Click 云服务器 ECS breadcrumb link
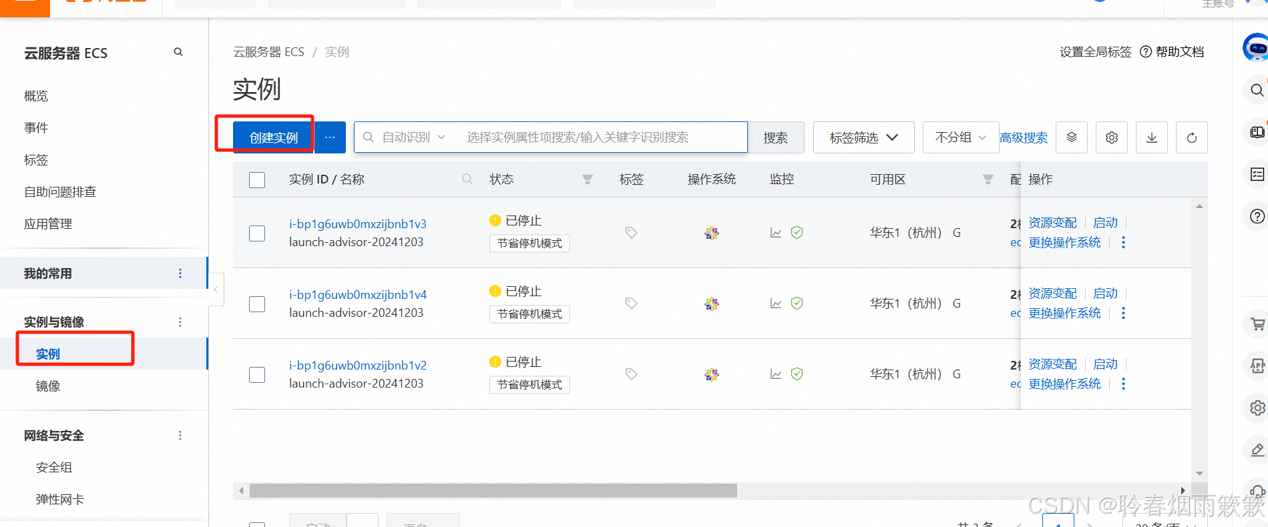Viewport: 1268px width, 527px height. (268, 51)
